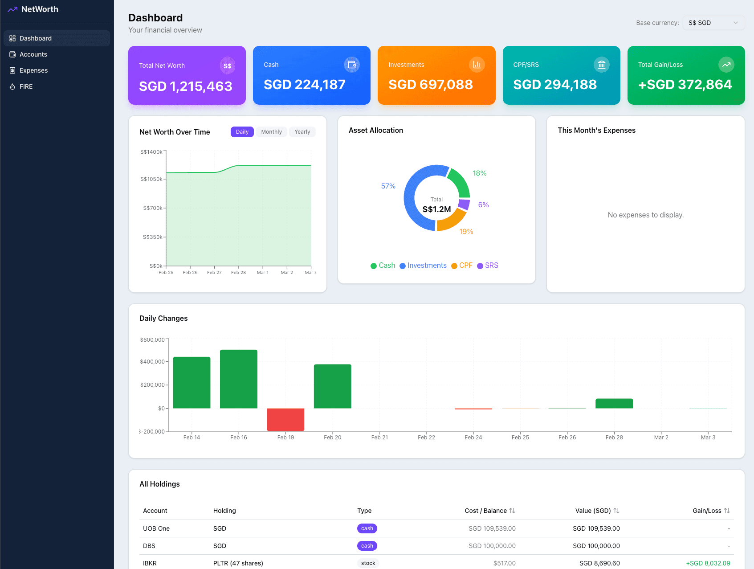Viewport: 754px width, 569px height.
Task: Switch to the Monthly view tab
Action: pos(271,132)
